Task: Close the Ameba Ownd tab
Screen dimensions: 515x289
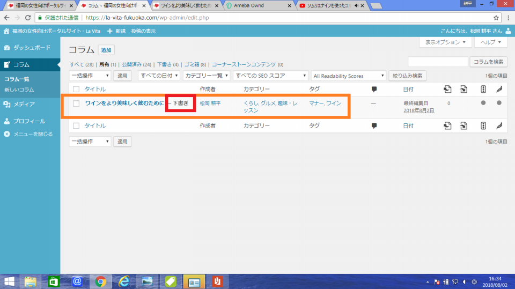Action: (289, 5)
